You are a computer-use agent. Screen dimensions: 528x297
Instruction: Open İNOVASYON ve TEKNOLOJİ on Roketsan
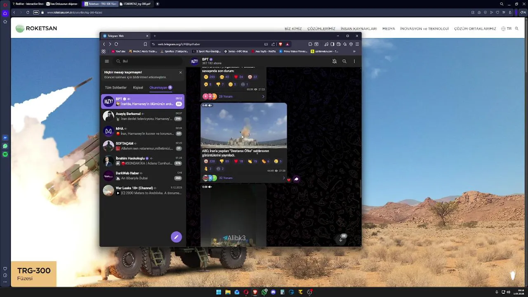coord(424,29)
